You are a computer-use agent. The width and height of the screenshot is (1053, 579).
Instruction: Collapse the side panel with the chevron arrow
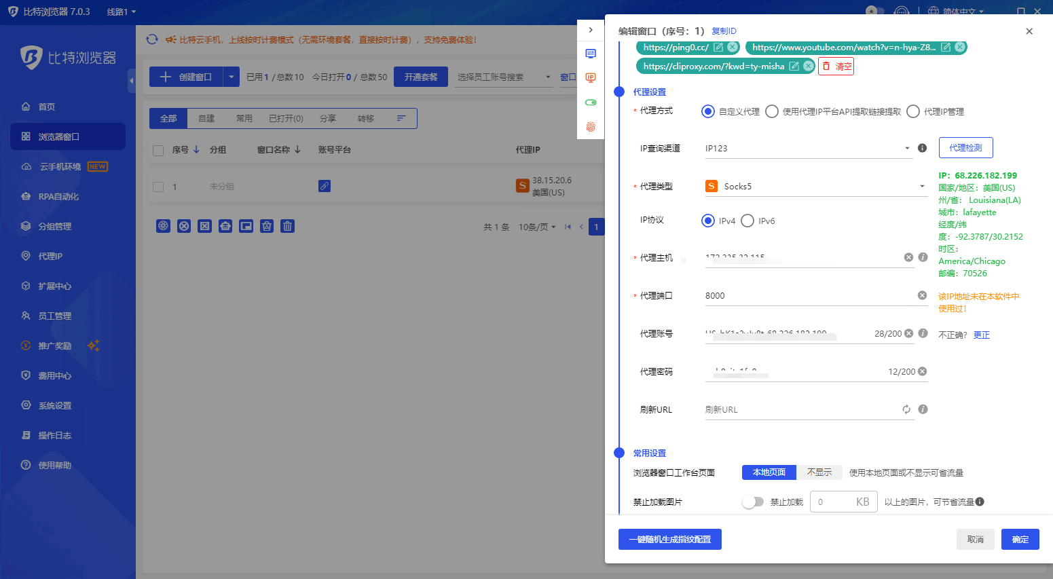(x=591, y=30)
